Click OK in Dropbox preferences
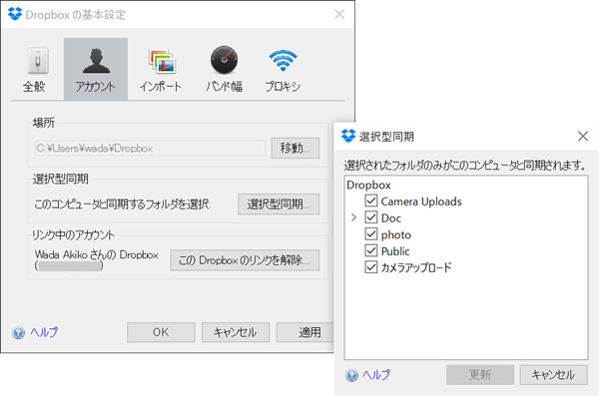The image size is (599, 396). tap(161, 332)
